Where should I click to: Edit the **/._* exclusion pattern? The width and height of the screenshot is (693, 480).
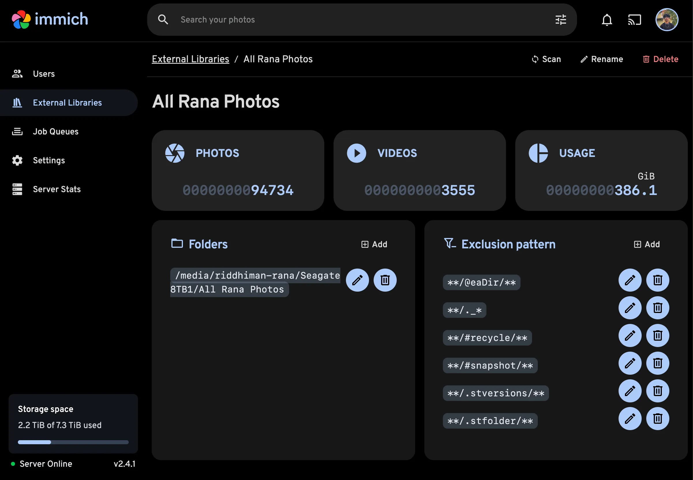click(x=630, y=308)
